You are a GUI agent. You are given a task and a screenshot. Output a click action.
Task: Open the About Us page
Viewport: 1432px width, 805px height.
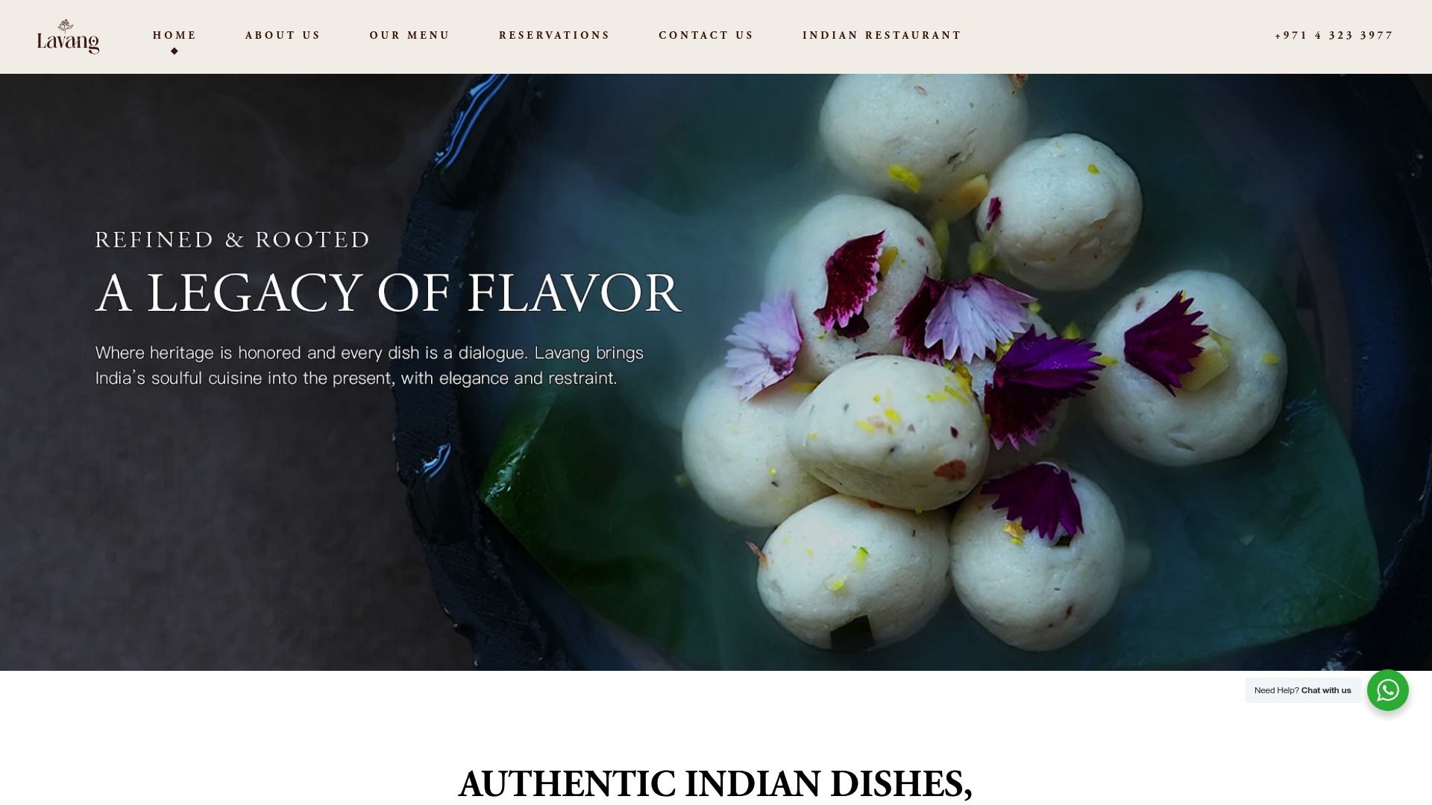[x=283, y=35]
